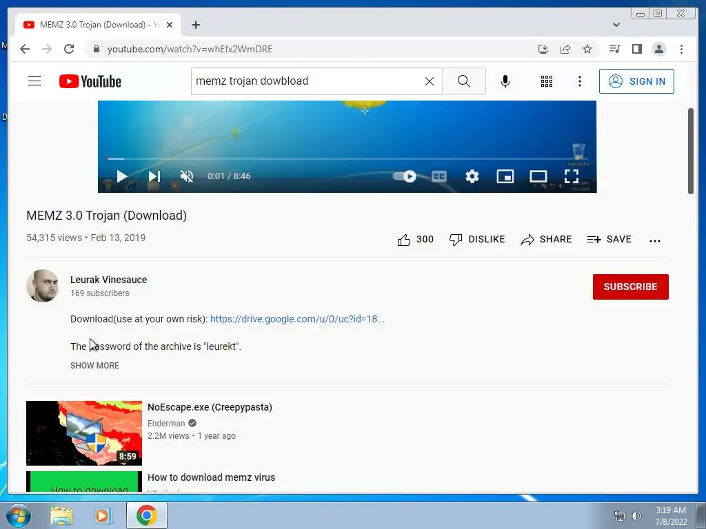Open the YouTube apps grid
The height and width of the screenshot is (529, 706).
547,81
